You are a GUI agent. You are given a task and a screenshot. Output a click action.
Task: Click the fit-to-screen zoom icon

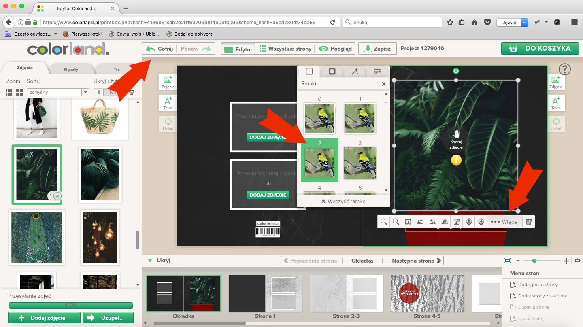coord(507,261)
